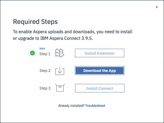Click 'need to install' ending the first line
This screenshot has height=123, width=164.
pyautogui.click(x=119, y=32)
